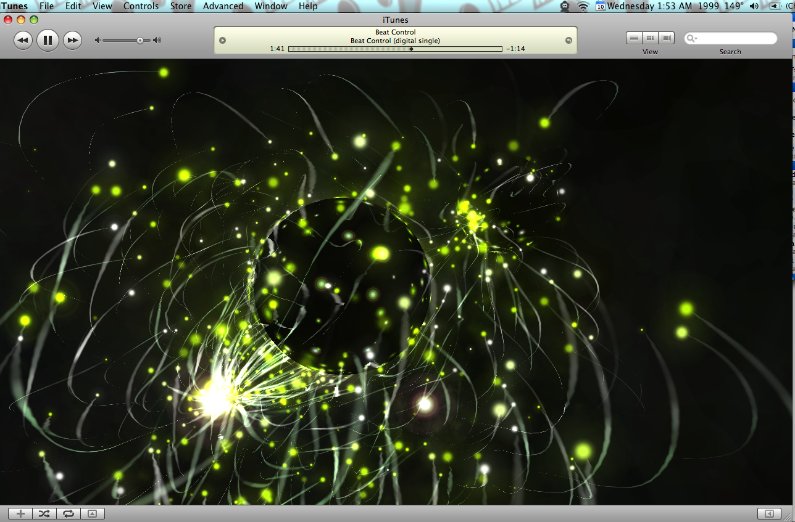Open the Window menu
The height and width of the screenshot is (522, 795).
click(271, 6)
